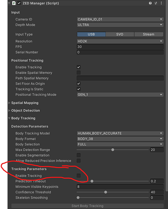Click the Positional Tracking heading
Screen dimensions: 168x209
(27, 61)
